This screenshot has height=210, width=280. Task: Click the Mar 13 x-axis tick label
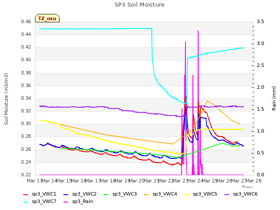(x=34, y=181)
